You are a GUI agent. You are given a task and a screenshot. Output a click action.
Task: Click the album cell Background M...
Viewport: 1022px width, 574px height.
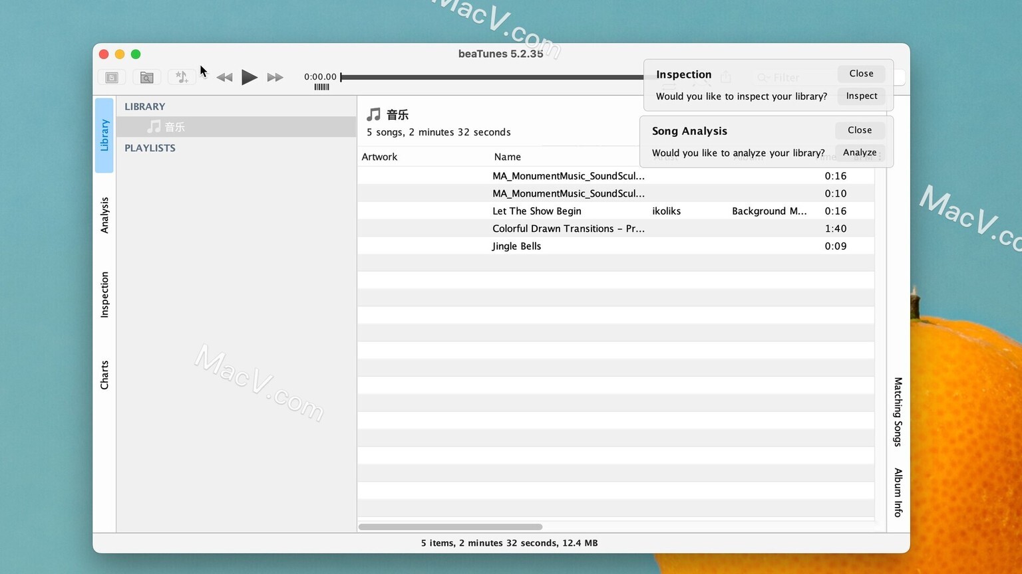[769, 211]
